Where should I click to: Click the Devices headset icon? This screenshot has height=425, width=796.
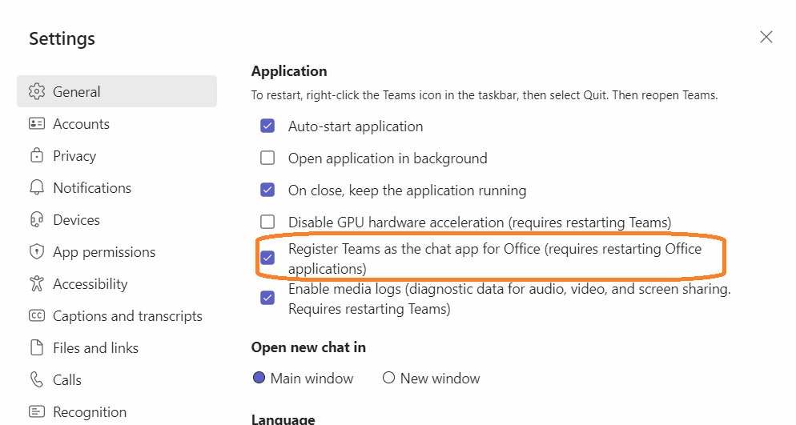[x=37, y=219]
